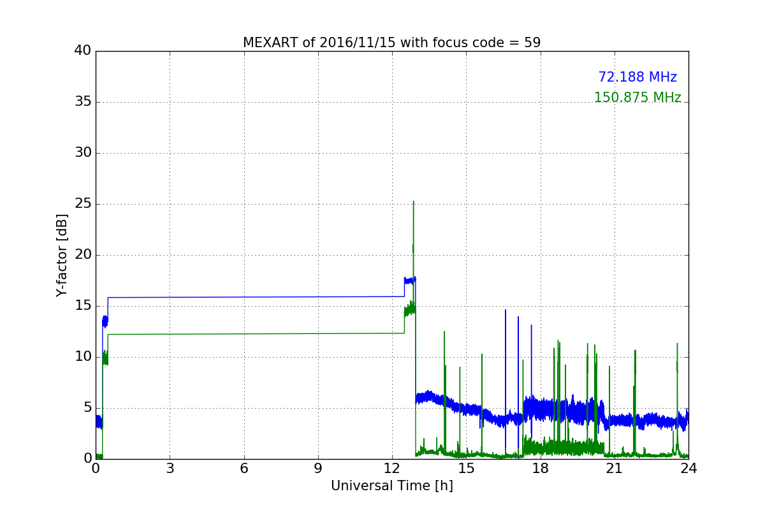Click the y-axis tick label 20
This screenshot has height=510, width=765.
click(x=83, y=255)
